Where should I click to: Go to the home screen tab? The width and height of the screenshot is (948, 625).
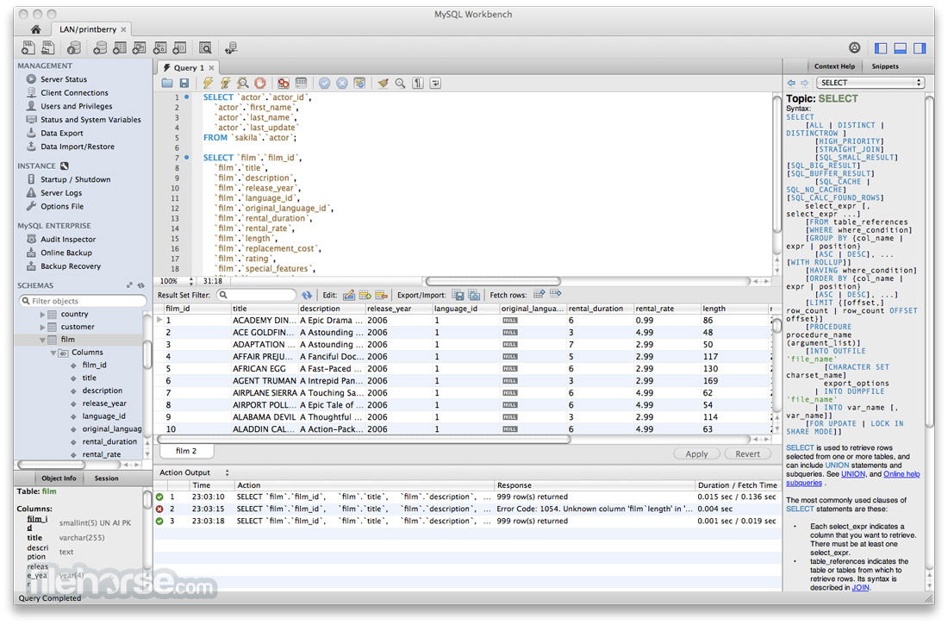pos(35,29)
